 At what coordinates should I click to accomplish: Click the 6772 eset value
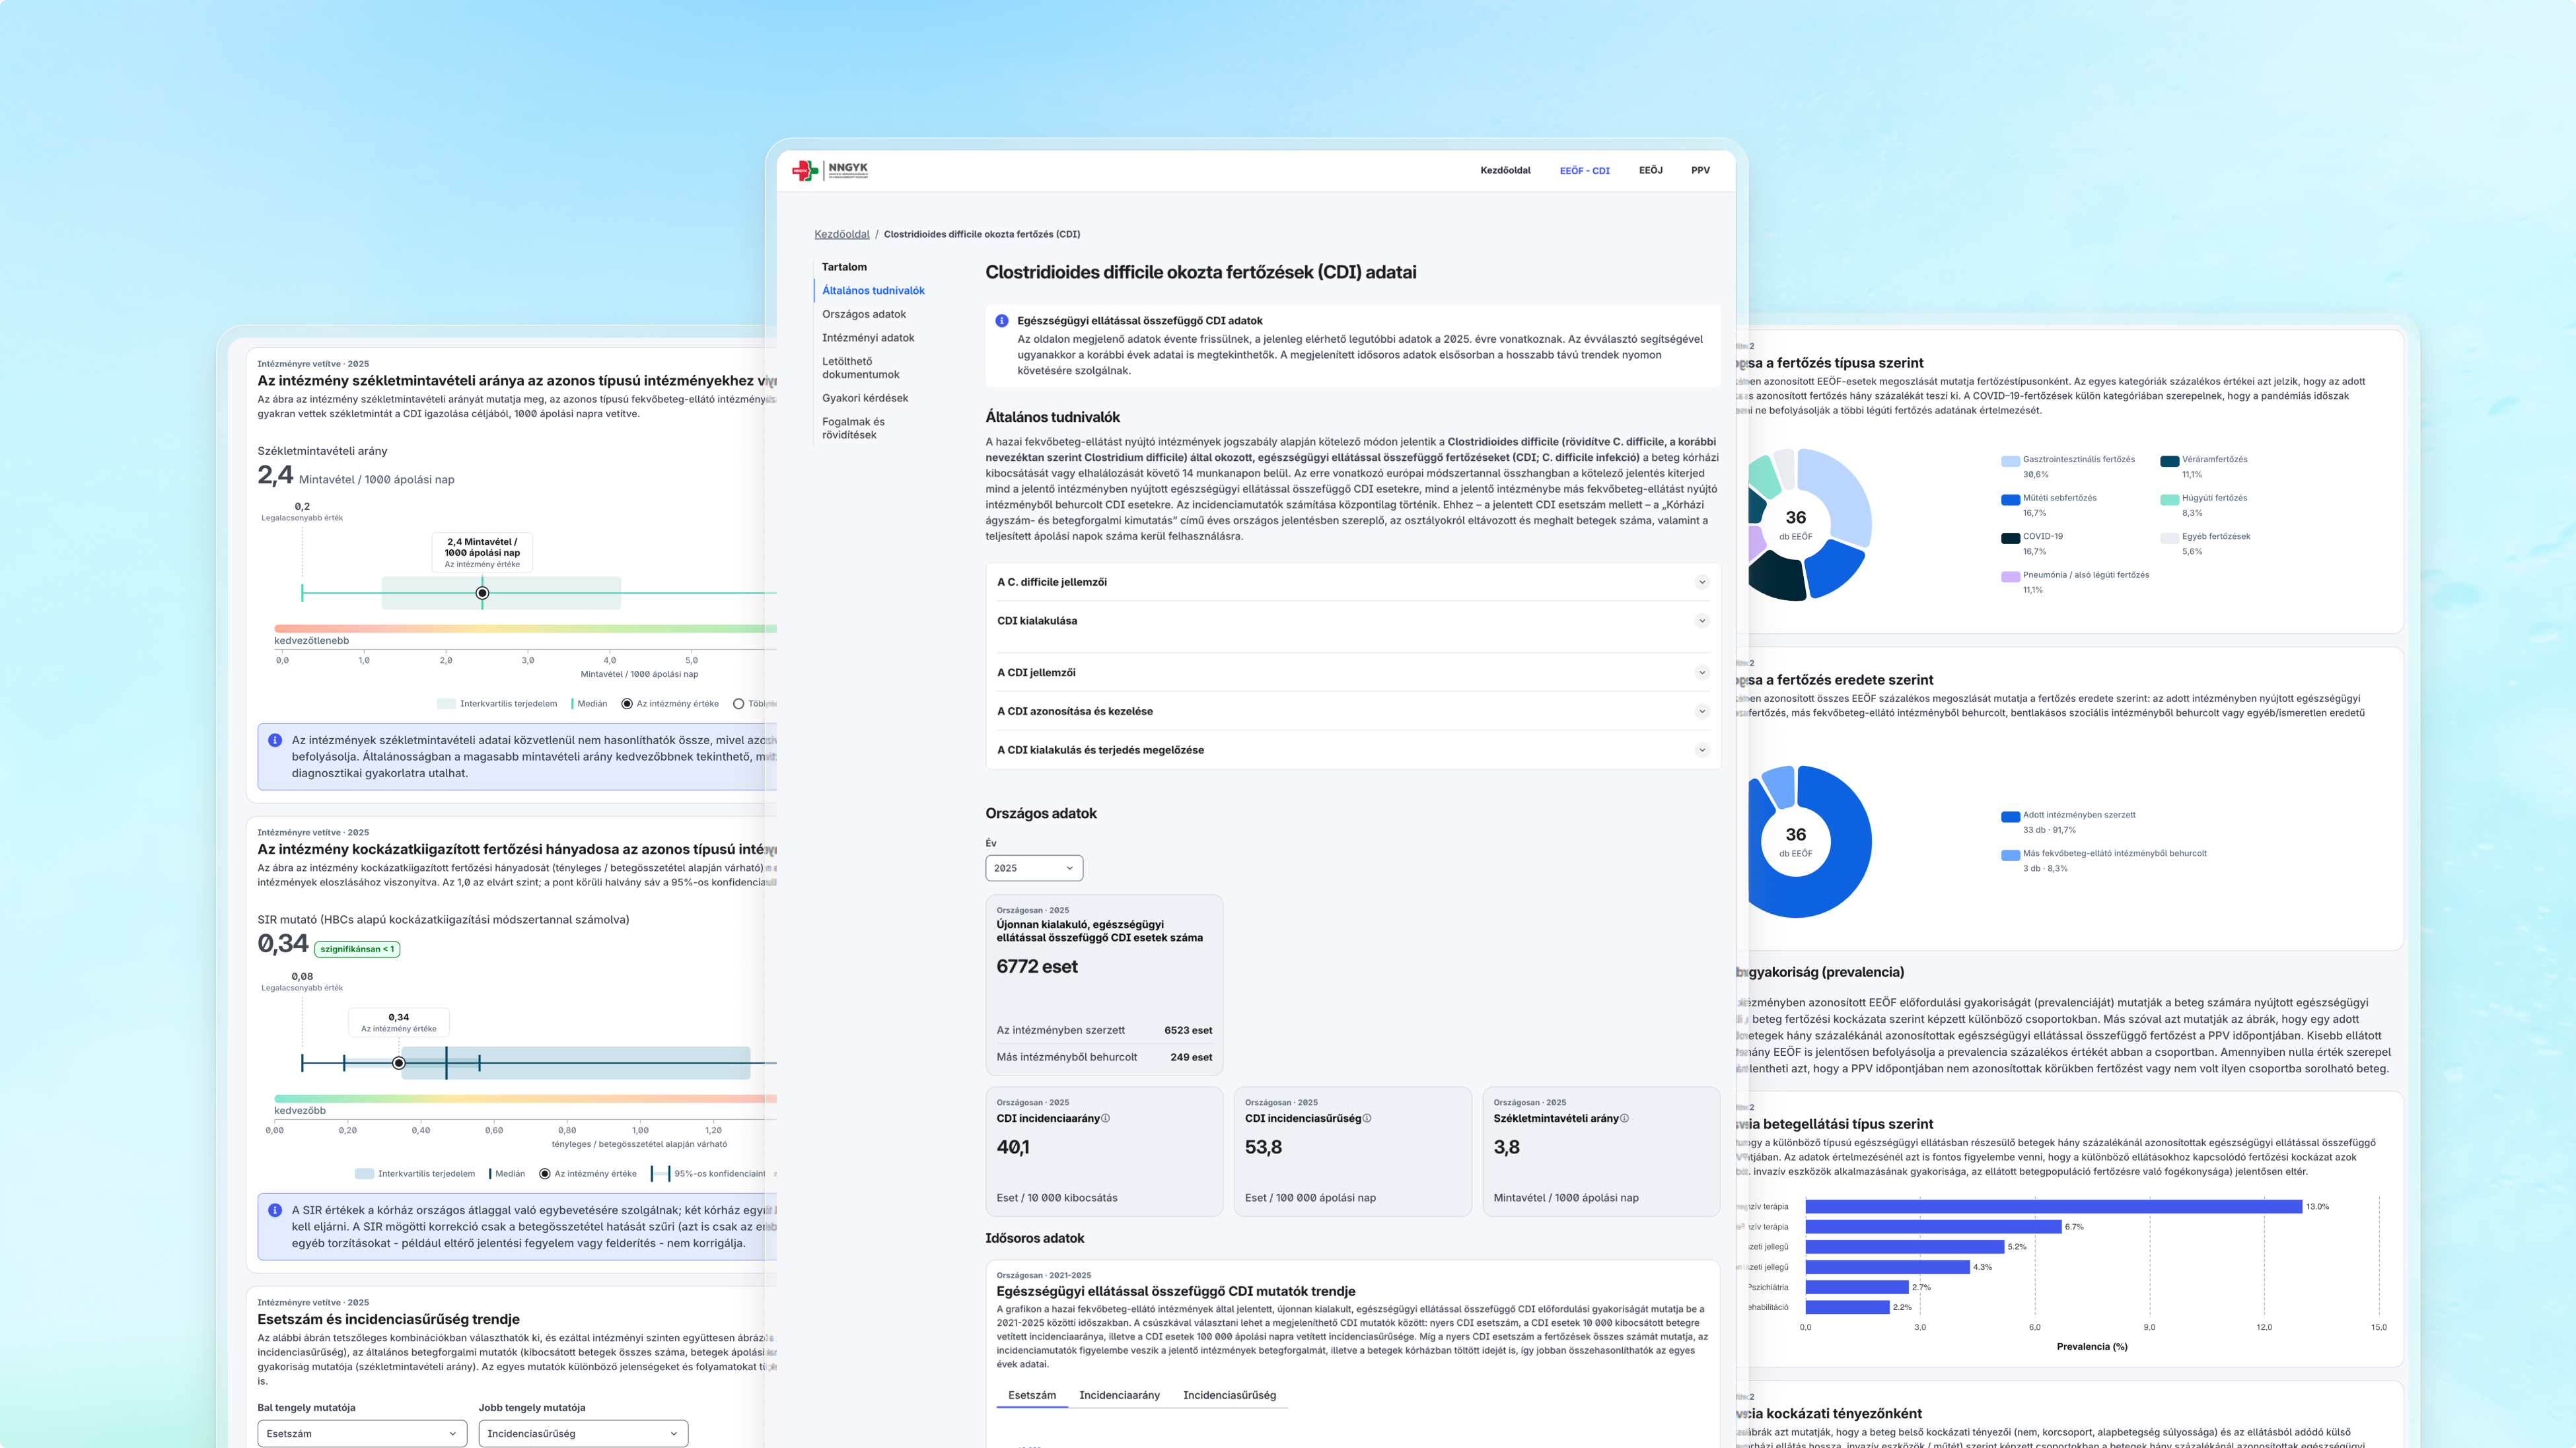pos(1037,967)
